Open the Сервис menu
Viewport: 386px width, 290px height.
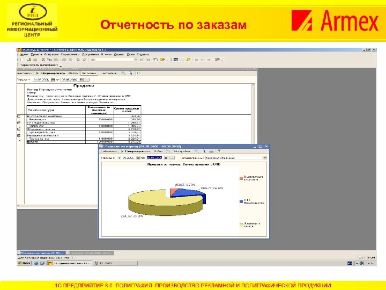coord(119,54)
